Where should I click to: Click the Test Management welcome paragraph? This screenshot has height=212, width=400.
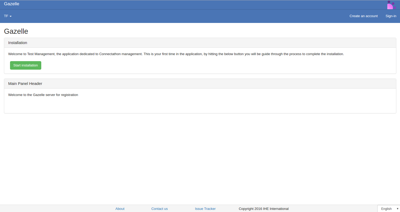(176, 54)
